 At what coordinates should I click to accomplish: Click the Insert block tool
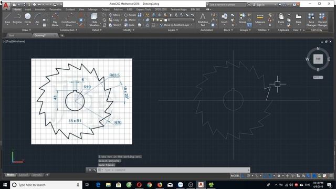click(224, 18)
